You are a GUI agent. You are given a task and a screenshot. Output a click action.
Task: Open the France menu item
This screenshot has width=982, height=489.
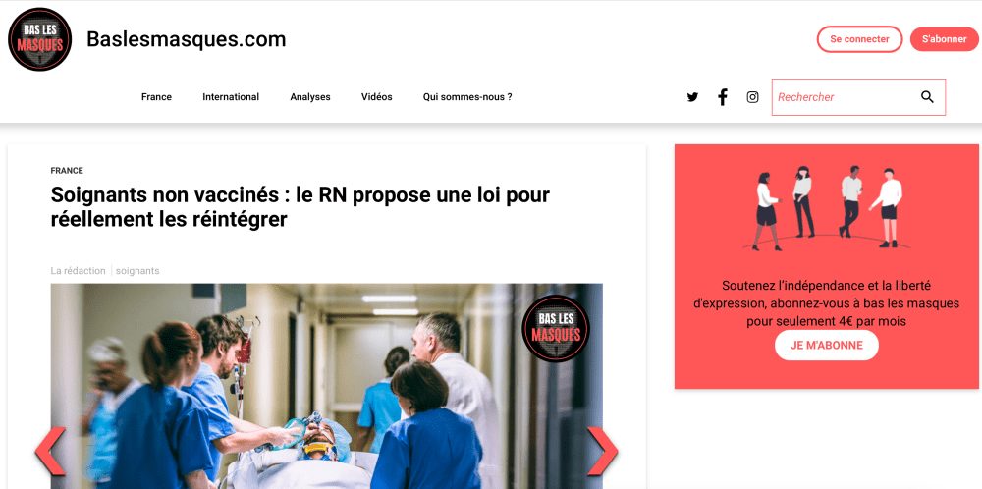(x=156, y=97)
